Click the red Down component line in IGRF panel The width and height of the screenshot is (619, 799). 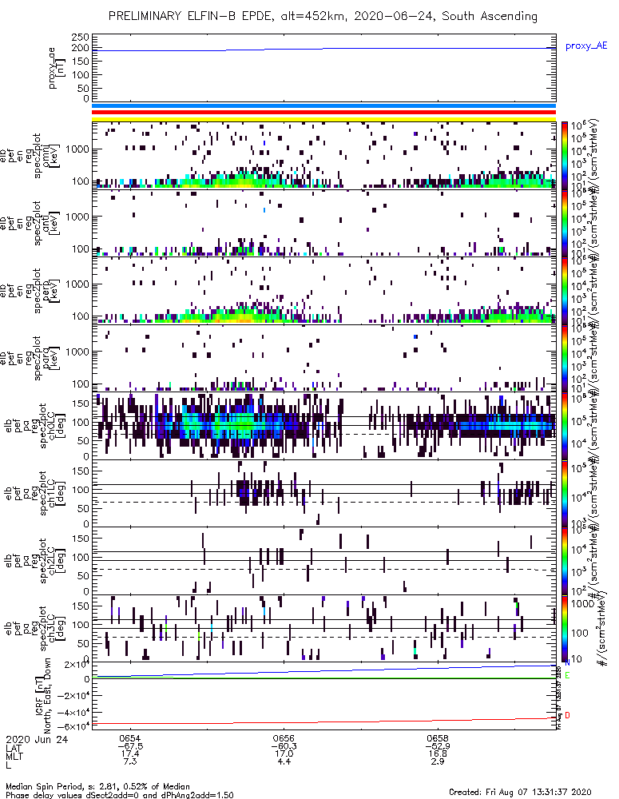324,722
